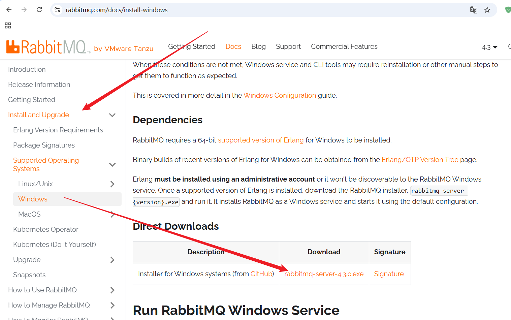Click the browser forward arrow

(24, 10)
